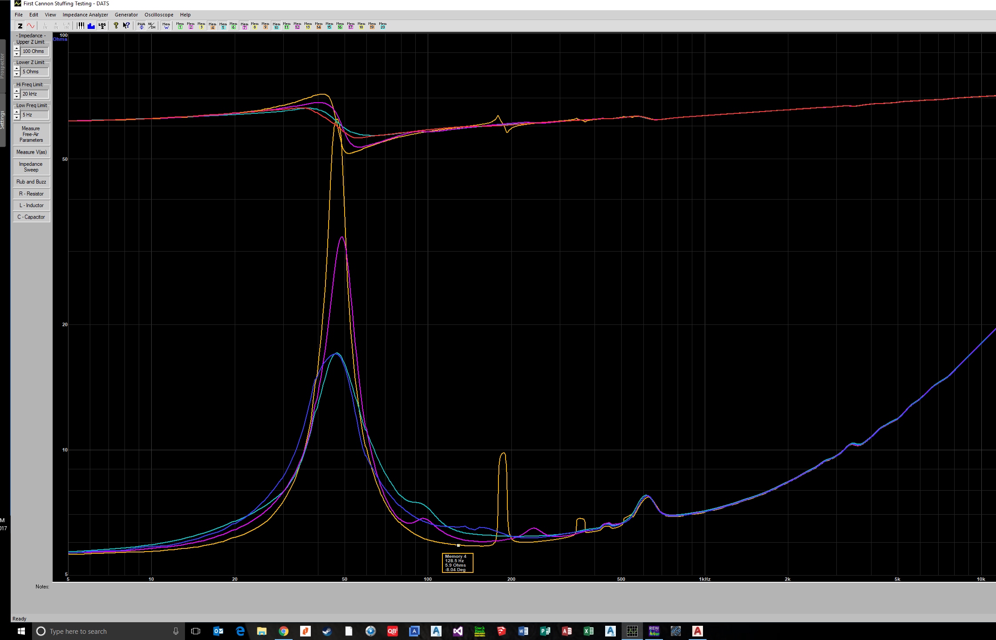Screen dimensions: 996x640
Task: Click the Rub and Buzz button
Action: coord(31,182)
